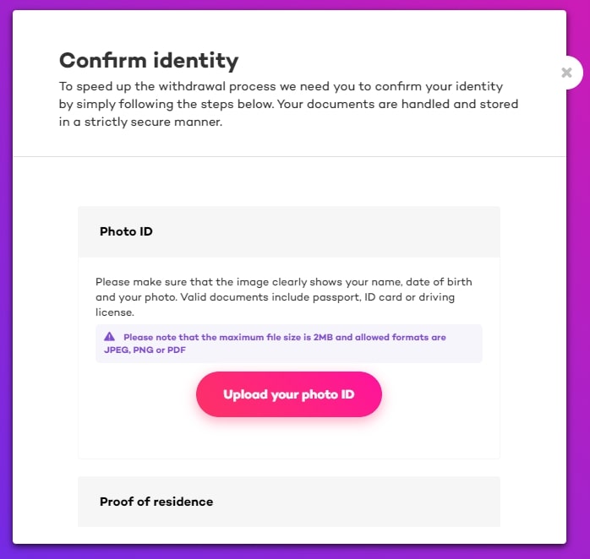The image size is (590, 559).
Task: Close the Confirm identity dialog
Action: [566, 73]
